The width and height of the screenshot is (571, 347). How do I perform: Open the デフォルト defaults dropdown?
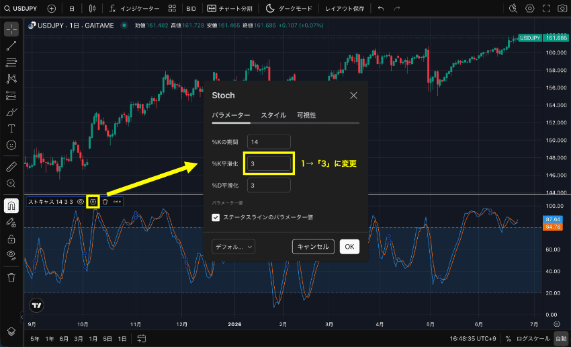point(233,247)
